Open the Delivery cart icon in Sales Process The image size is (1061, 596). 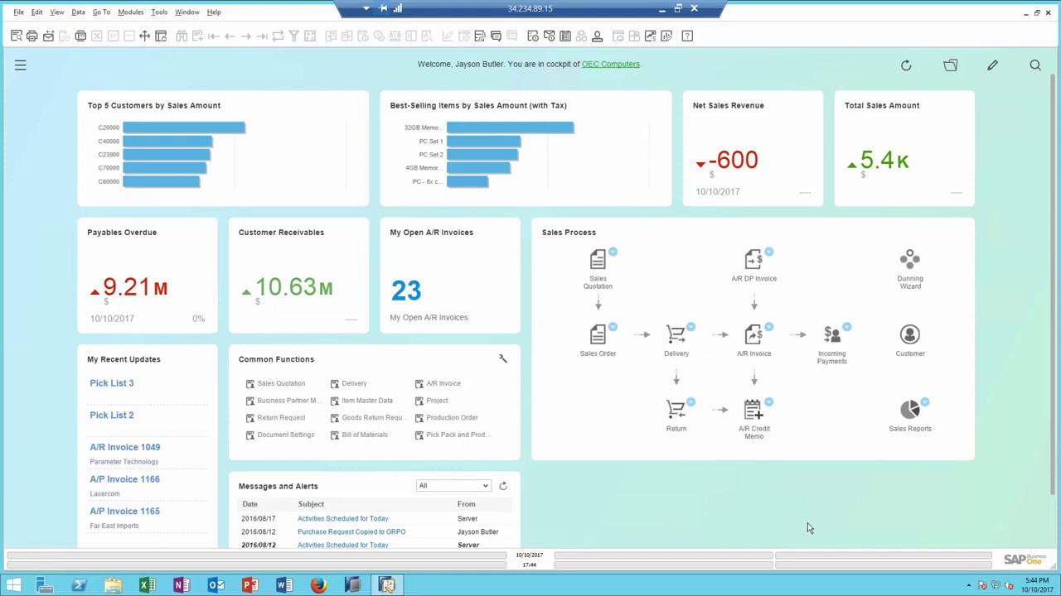click(x=676, y=334)
